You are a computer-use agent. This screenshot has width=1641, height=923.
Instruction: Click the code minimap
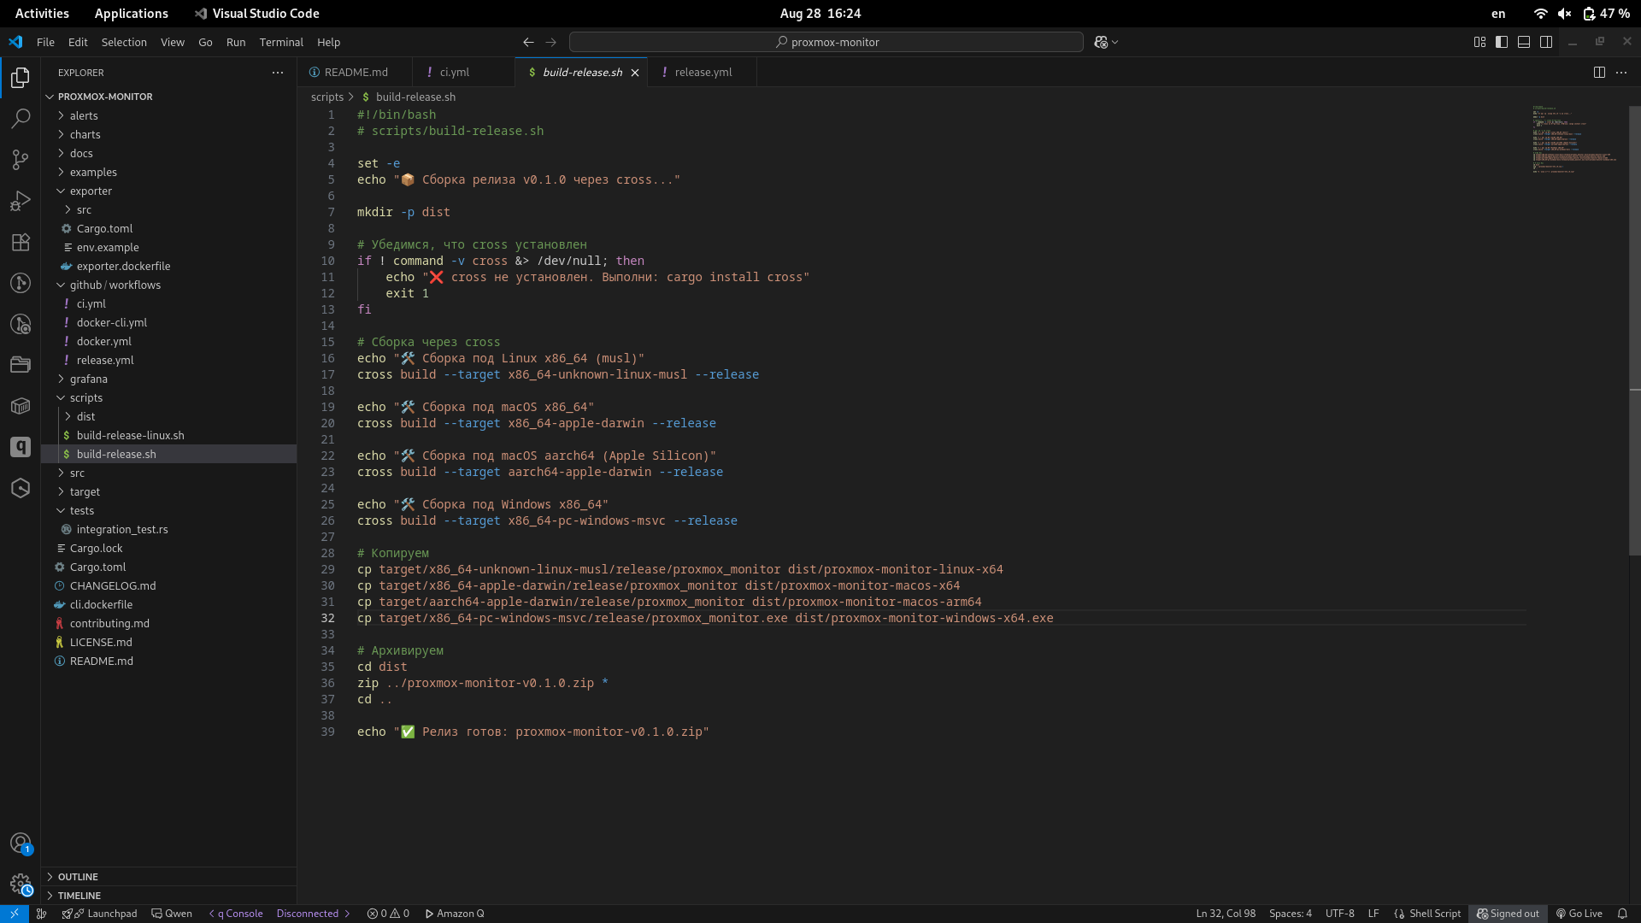point(1574,140)
